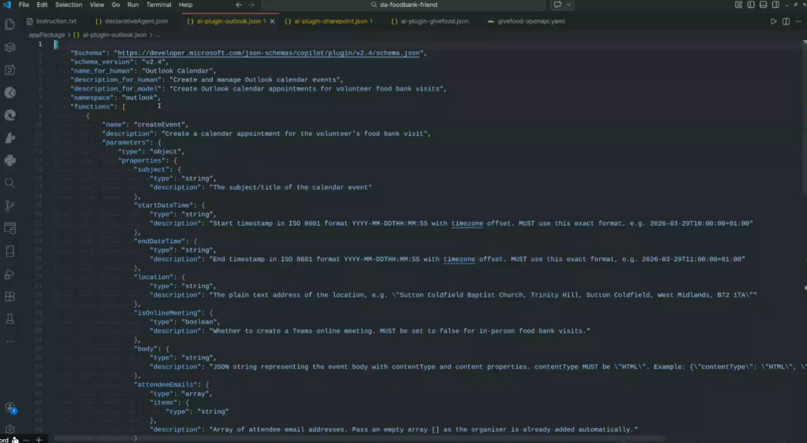Expand additional views ellipsis in activity bar
This screenshot has height=443, width=807.
click(x=10, y=341)
